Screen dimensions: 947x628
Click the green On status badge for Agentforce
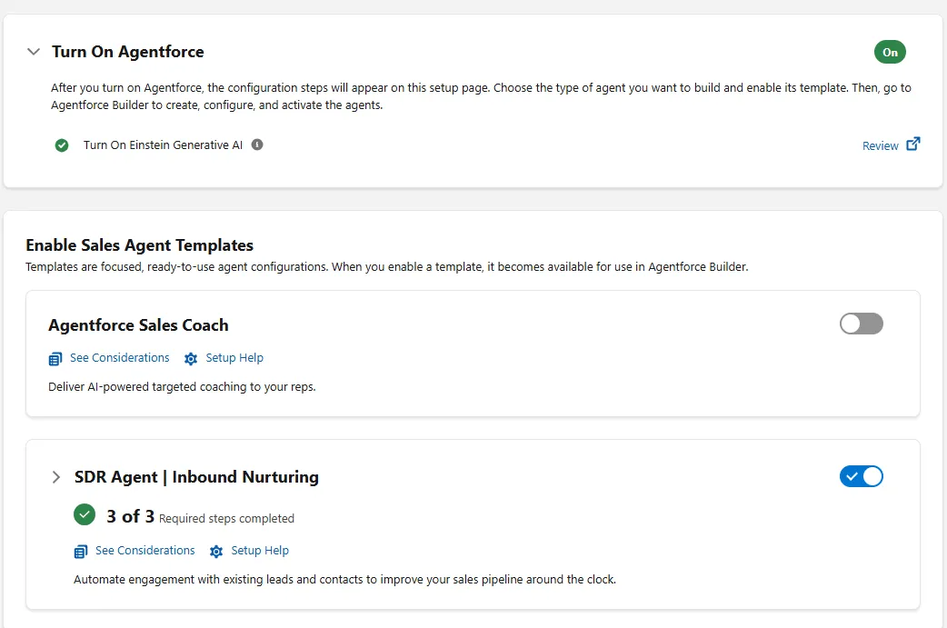(x=890, y=52)
